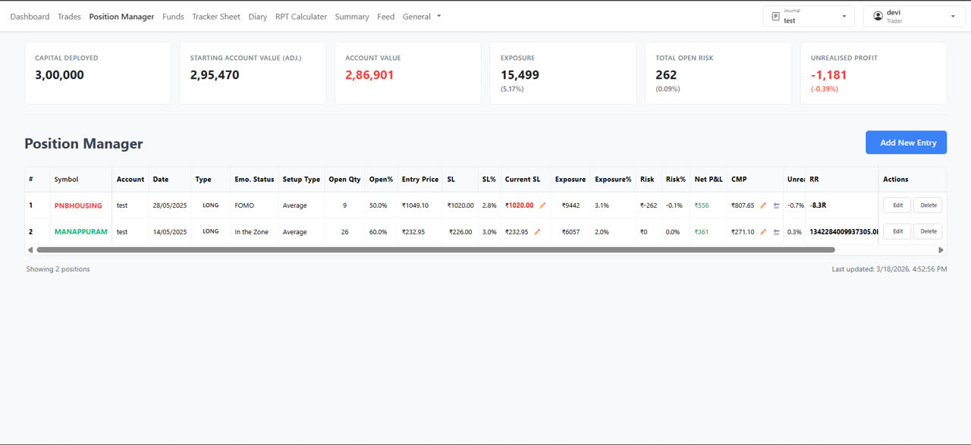The width and height of the screenshot is (971, 445).
Task: Open the RPT Calculator page
Action: click(301, 16)
